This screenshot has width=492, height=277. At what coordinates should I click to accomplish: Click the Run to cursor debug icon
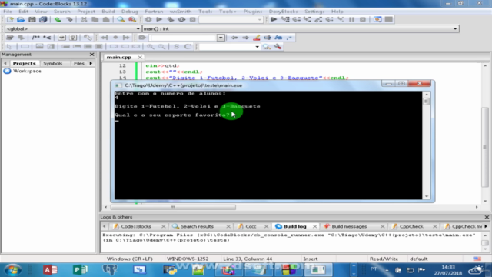point(285,19)
